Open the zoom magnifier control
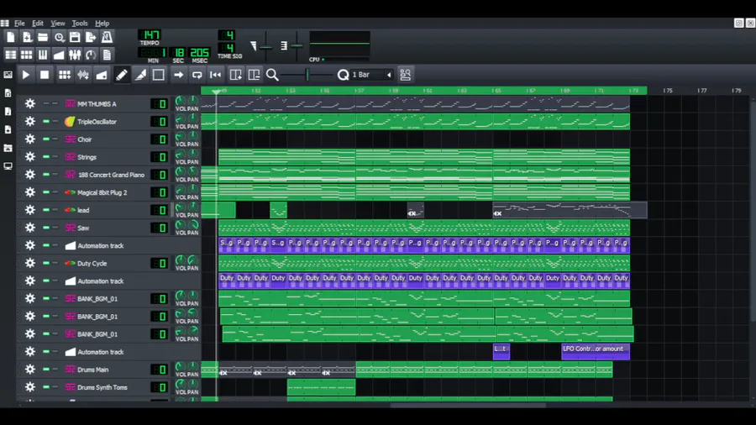This screenshot has width=756, height=425. click(272, 75)
